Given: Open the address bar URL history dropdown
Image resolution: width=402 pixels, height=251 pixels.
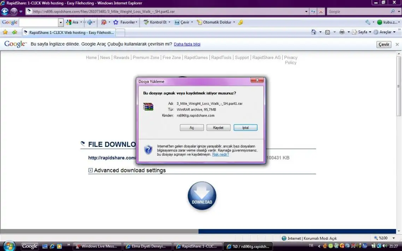Looking at the screenshot, I should click(x=306, y=12).
